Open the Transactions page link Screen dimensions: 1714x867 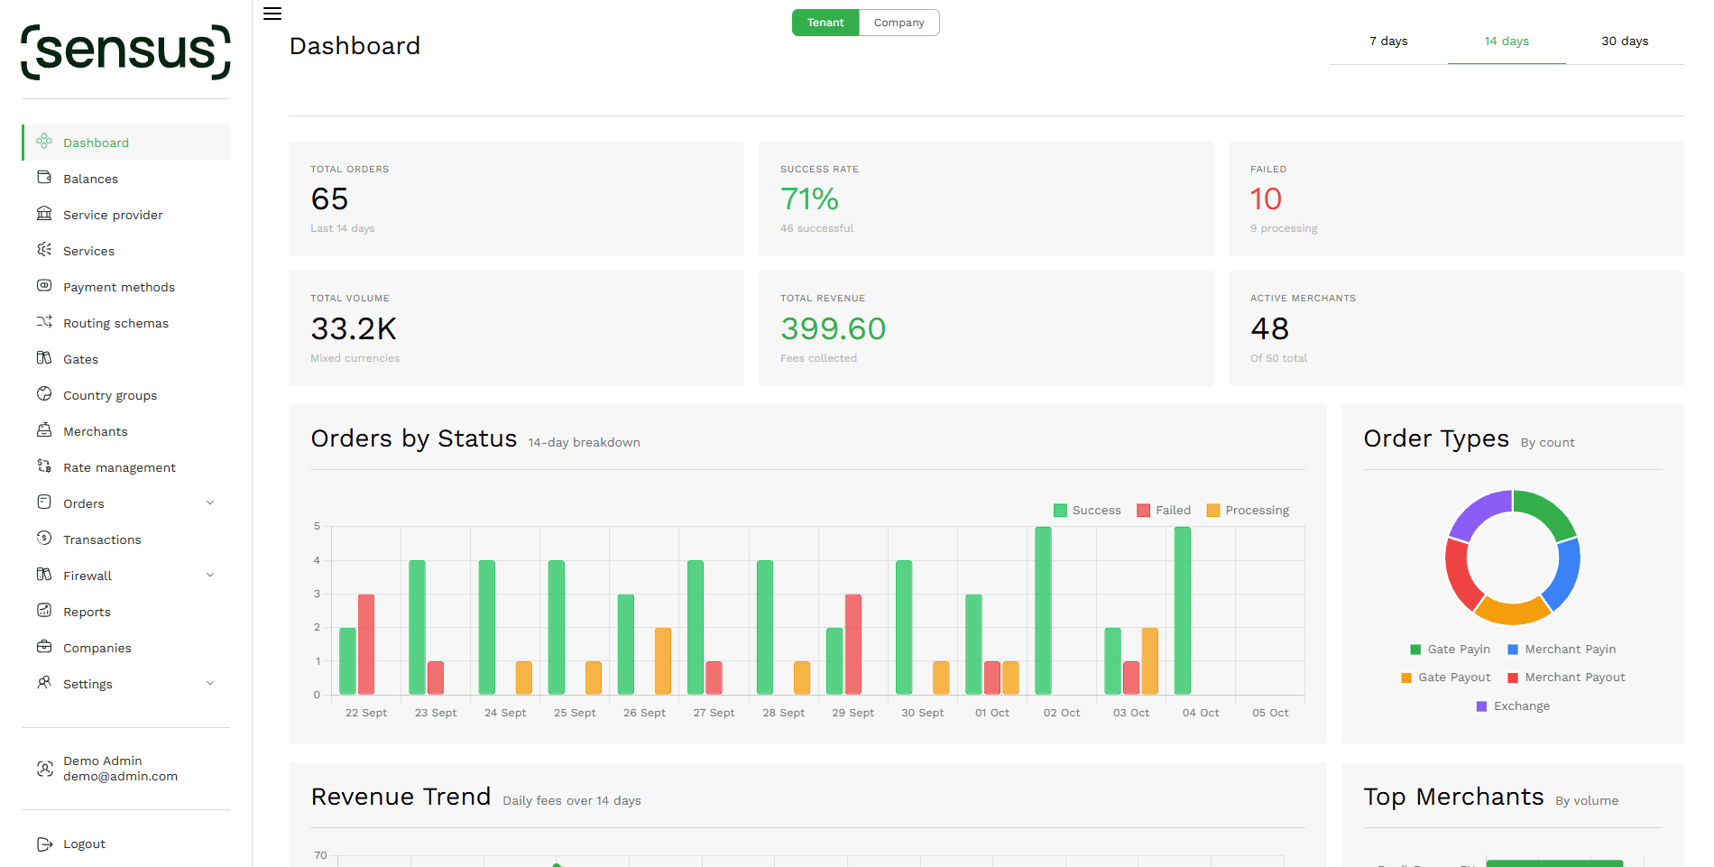click(x=126, y=540)
